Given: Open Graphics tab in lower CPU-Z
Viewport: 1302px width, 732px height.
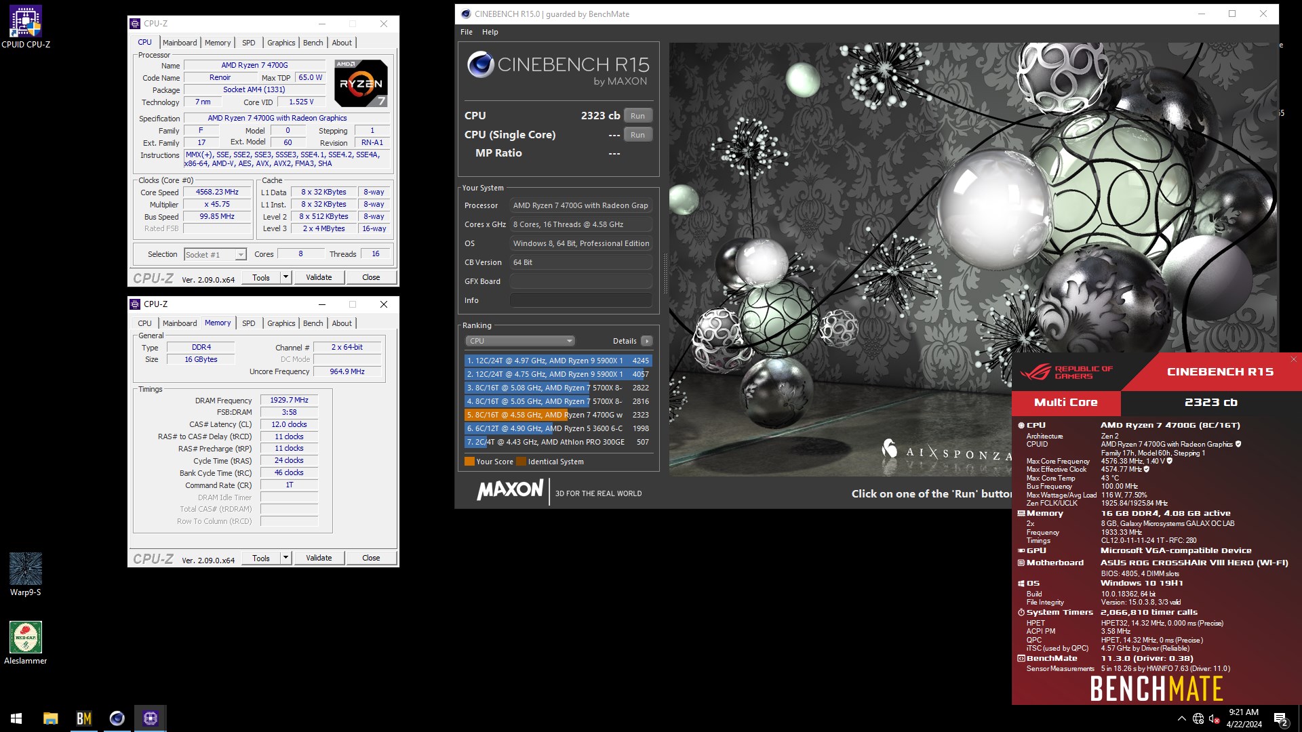Looking at the screenshot, I should pos(281,323).
